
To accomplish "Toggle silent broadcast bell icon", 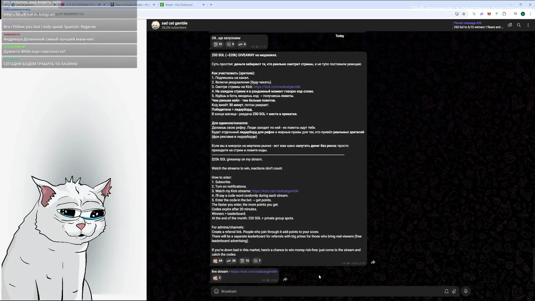I will point(446,291).
